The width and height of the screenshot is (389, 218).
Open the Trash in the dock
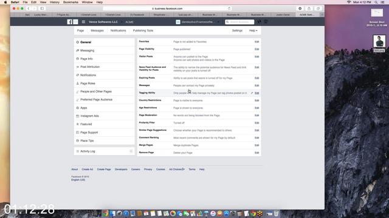click(276, 213)
